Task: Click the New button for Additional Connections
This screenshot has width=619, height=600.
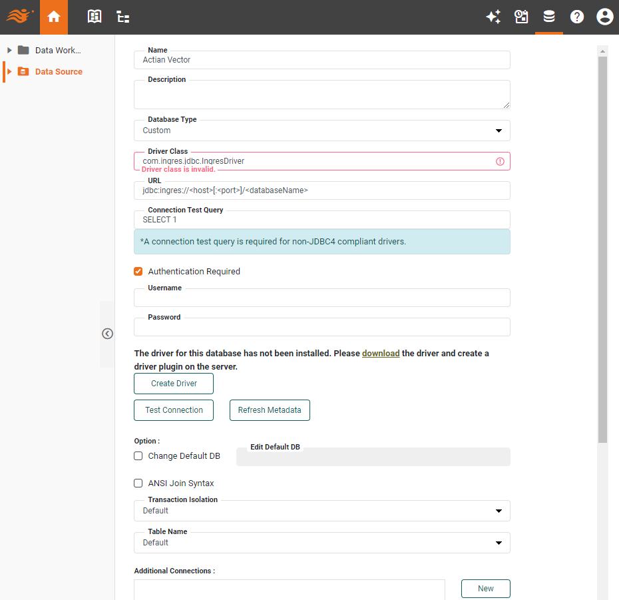Action: (485, 588)
